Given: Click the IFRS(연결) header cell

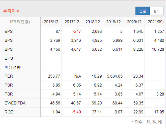Looking at the screenshot, I should [20, 22].
